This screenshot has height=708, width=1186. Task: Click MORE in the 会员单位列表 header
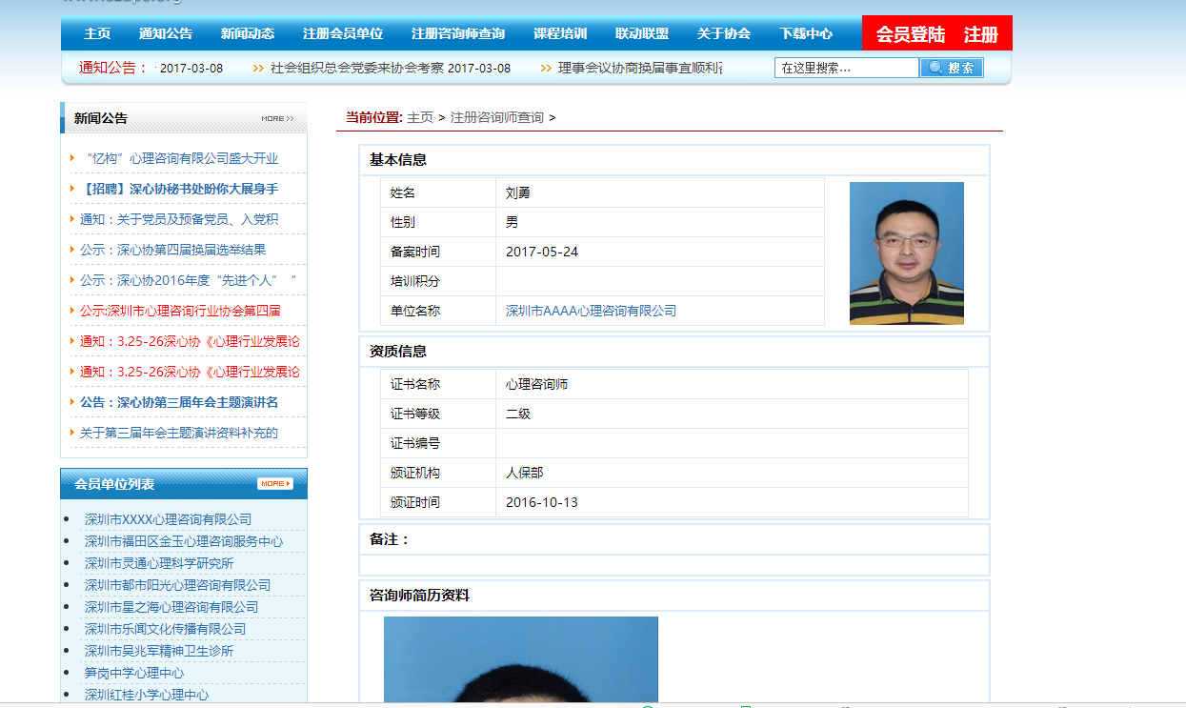275,484
